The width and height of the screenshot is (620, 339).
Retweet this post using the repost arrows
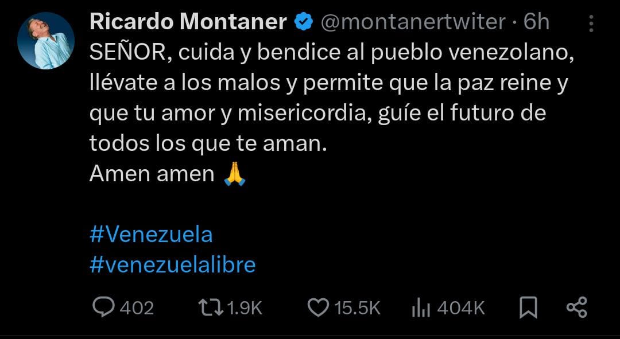point(210,308)
